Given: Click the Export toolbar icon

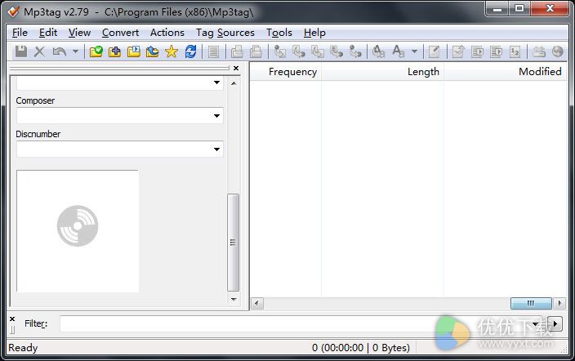Looking at the screenshot, I should (458, 51).
